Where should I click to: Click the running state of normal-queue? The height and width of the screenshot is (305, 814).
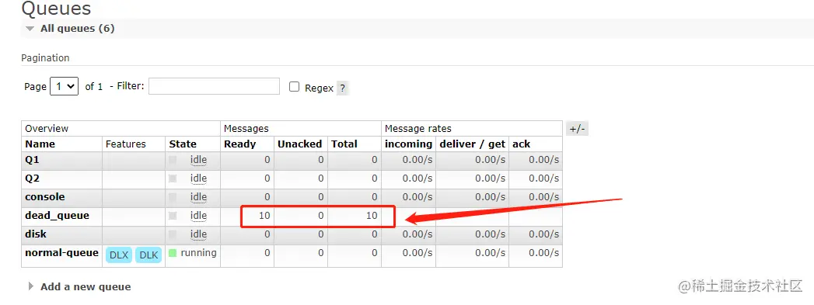(198, 253)
